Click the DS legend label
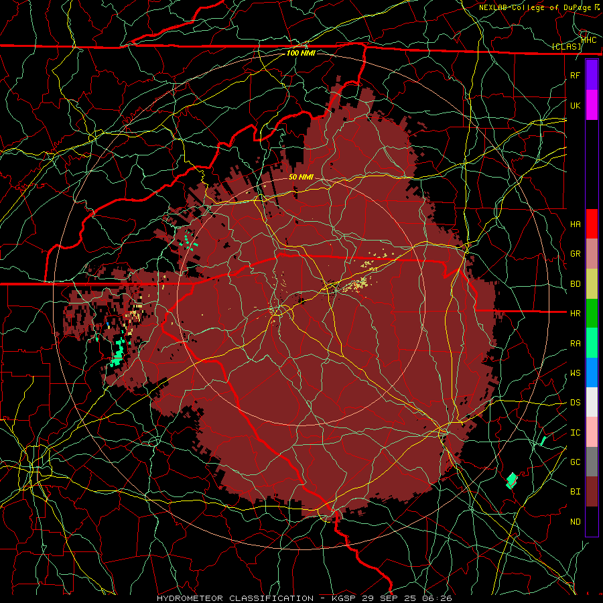This screenshot has height=603, width=603. (576, 403)
